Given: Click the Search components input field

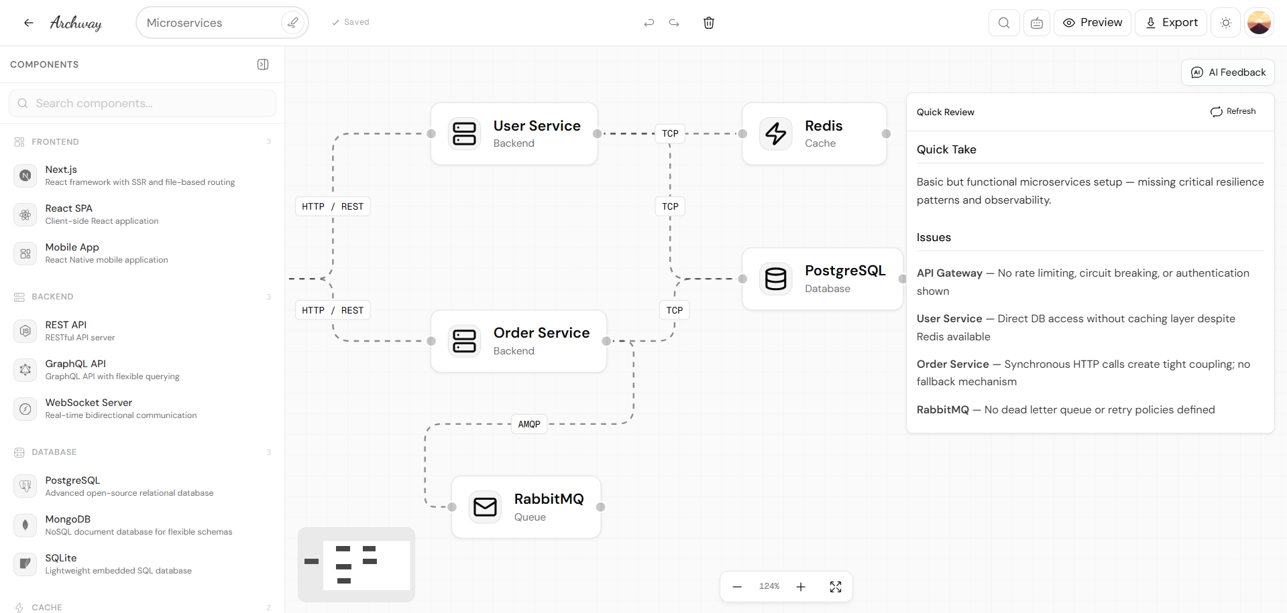Looking at the screenshot, I should click(142, 103).
